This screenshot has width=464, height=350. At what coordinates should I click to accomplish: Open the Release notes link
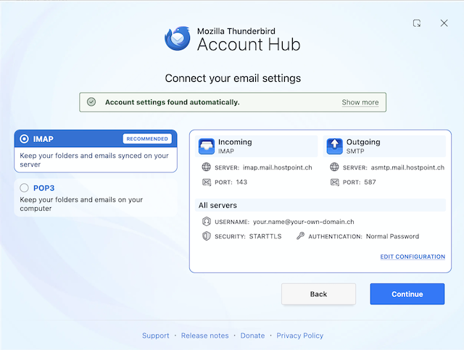tap(204, 336)
